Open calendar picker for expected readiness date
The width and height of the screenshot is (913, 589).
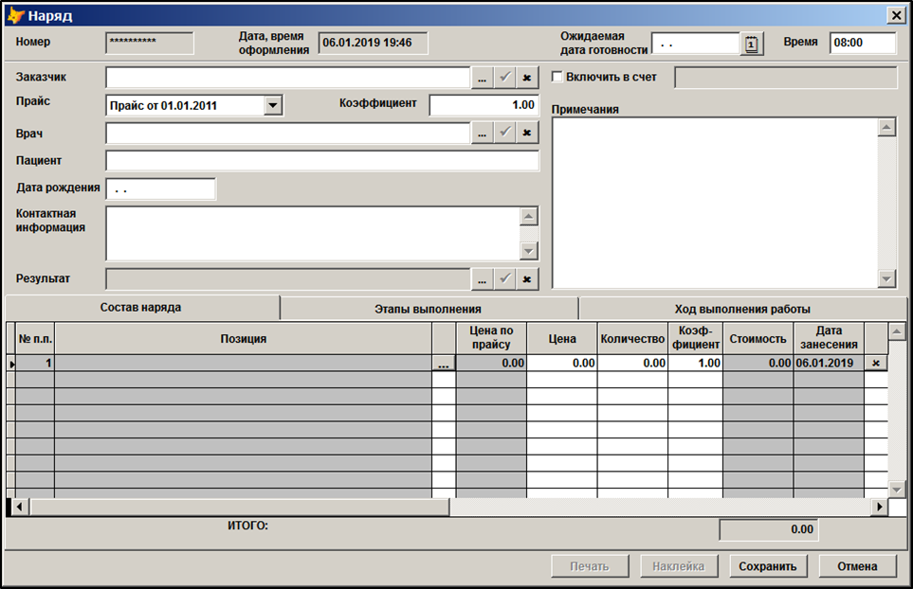(752, 45)
